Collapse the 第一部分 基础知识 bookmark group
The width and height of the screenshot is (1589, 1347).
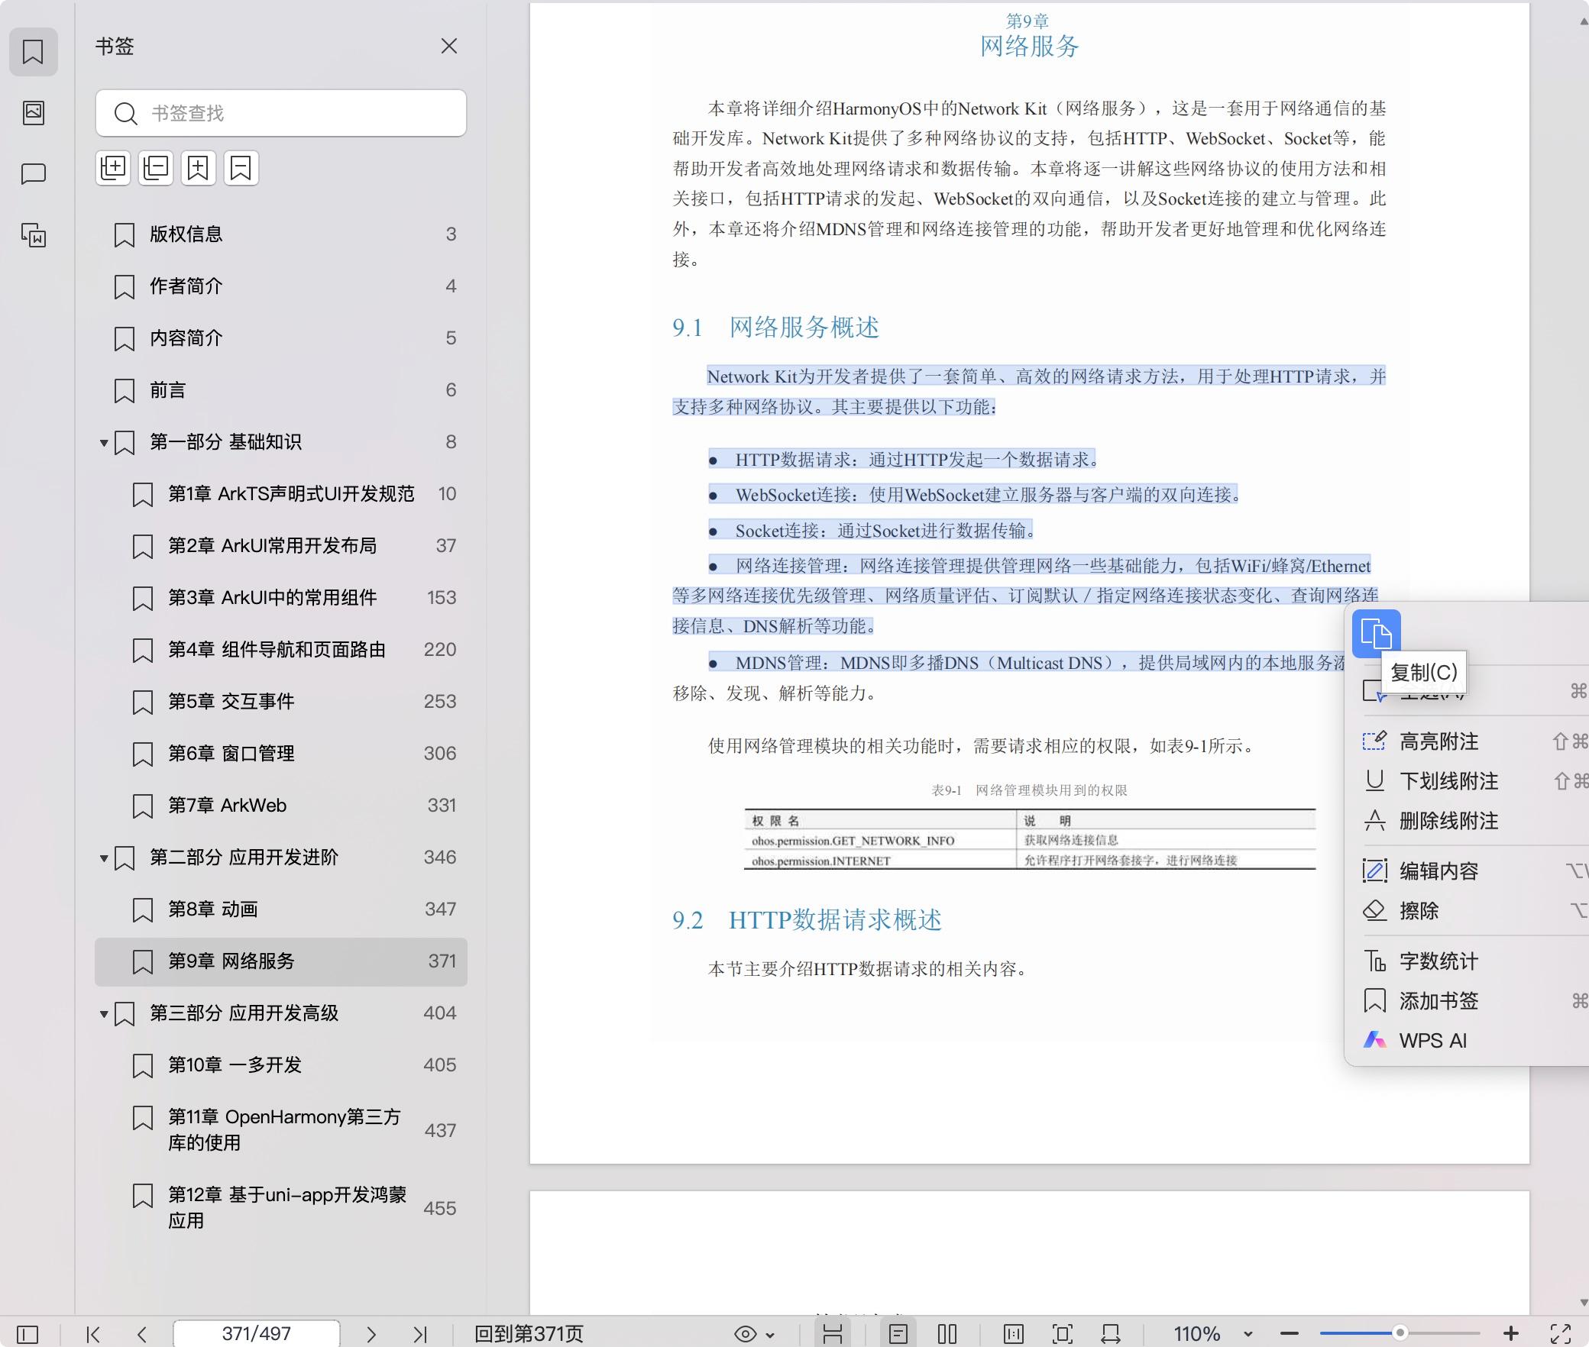pyautogui.click(x=104, y=442)
